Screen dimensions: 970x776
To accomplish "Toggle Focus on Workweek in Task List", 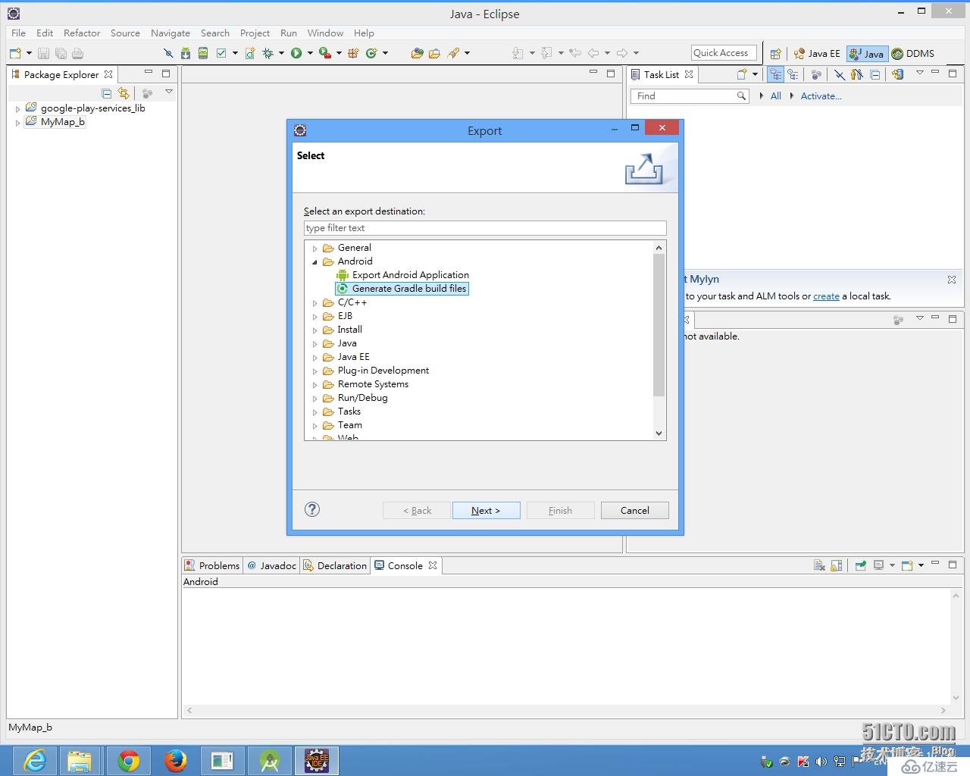I will coord(857,74).
